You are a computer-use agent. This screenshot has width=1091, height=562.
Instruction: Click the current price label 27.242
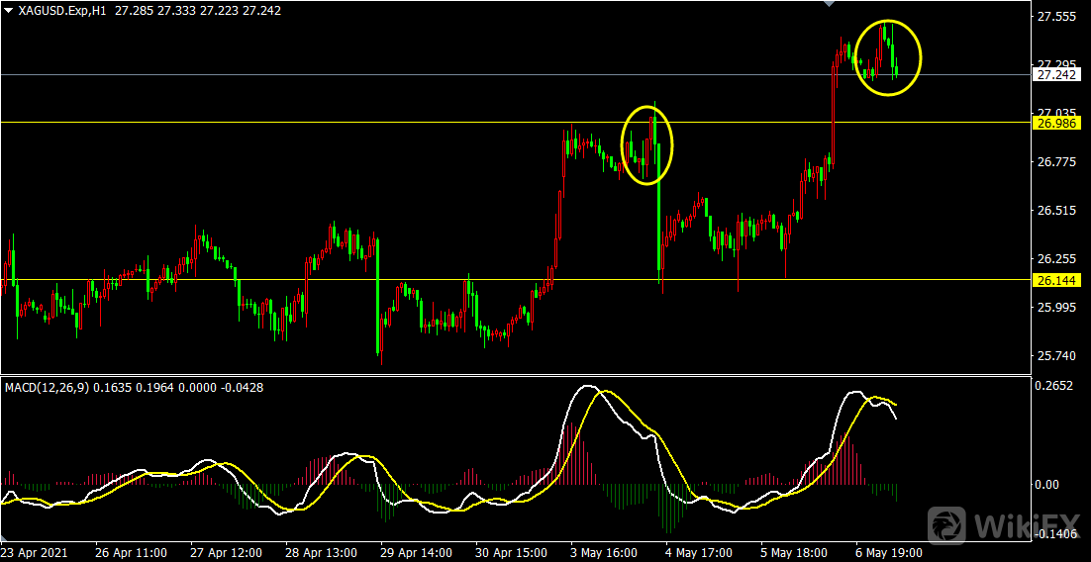pyautogui.click(x=1055, y=74)
